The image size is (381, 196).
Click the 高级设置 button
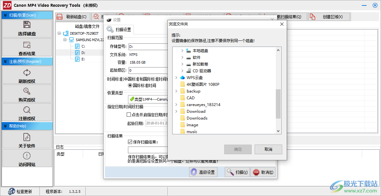[x=203, y=172]
